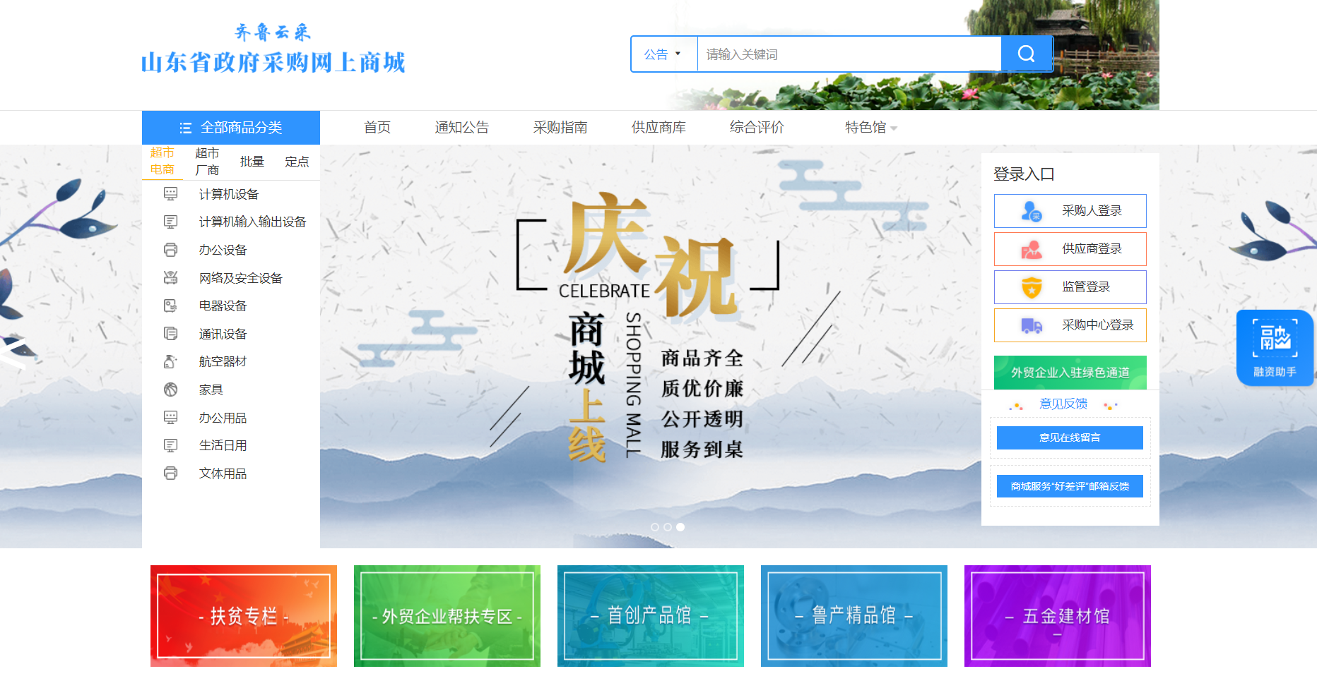Image resolution: width=1317 pixels, height=676 pixels.
Task: Select the 网络及安全设备 category
Action: pos(240,278)
